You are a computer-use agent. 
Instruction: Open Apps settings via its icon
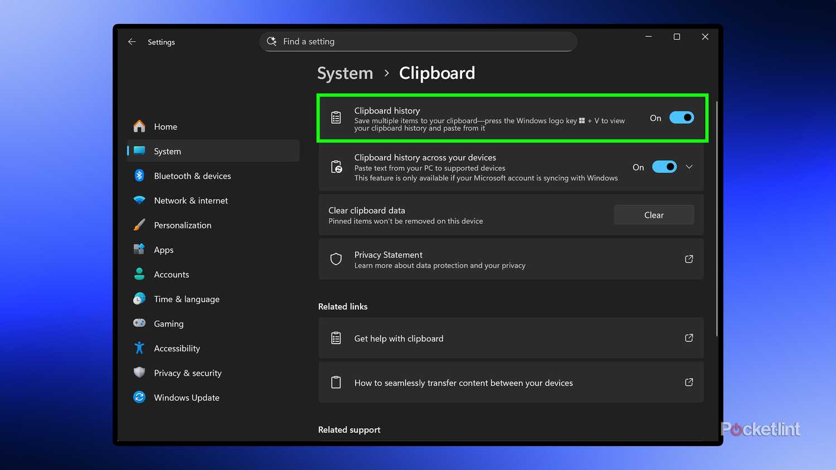(139, 249)
